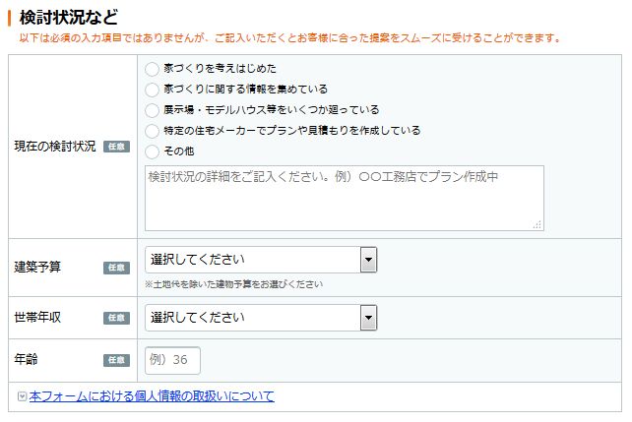The height and width of the screenshot is (422, 632).
Task: Click the 任意 badge beside 現在の検討状況
Action: [116, 147]
